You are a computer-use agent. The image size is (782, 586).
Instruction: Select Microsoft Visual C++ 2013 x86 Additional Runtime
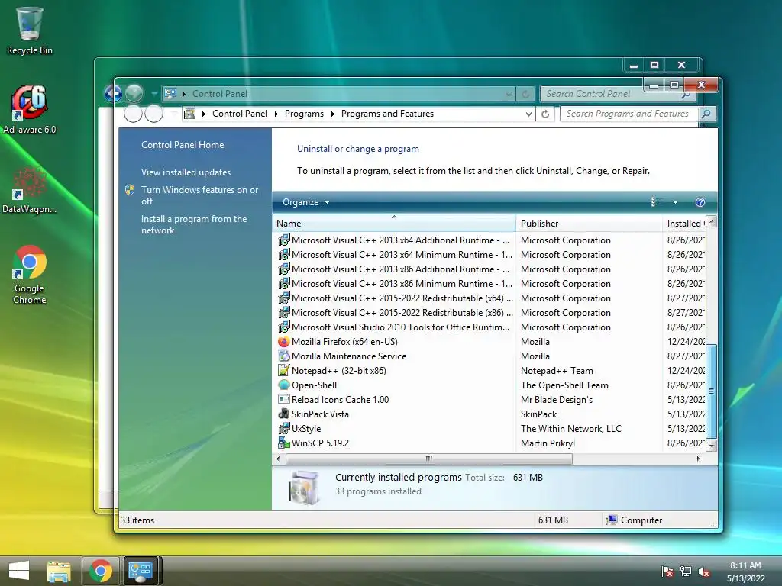400,269
